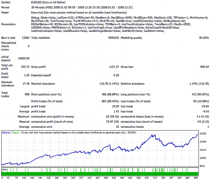The height and width of the screenshot is (180, 210).
Task: Click the 'Profit trades (% of total)' label
Action: point(47,101)
